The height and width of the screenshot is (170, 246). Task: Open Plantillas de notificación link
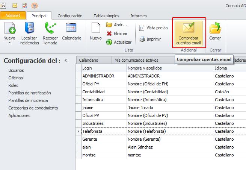point(30,93)
